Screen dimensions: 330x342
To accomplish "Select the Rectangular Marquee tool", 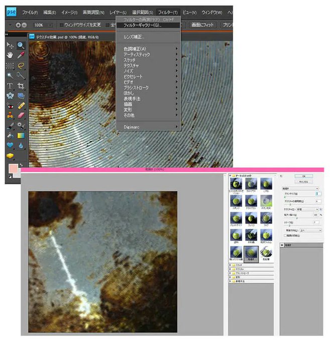I will coord(10,66).
